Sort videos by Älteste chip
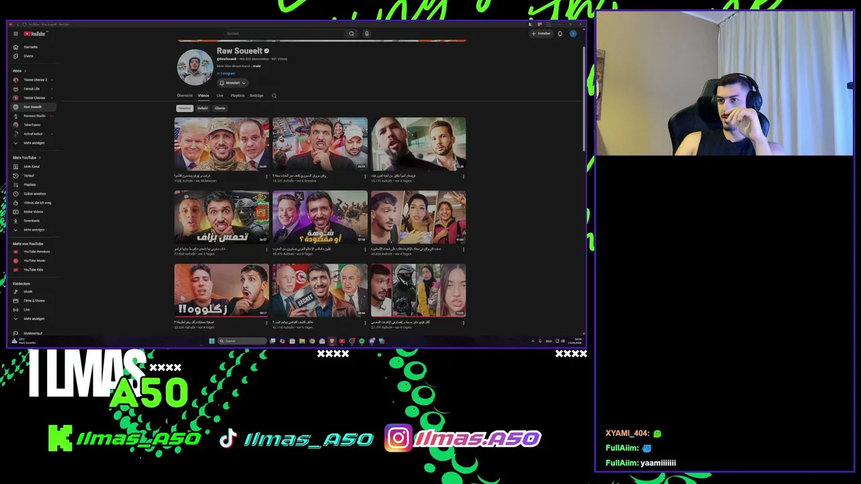Screen dimensions: 861x484 pos(220,108)
